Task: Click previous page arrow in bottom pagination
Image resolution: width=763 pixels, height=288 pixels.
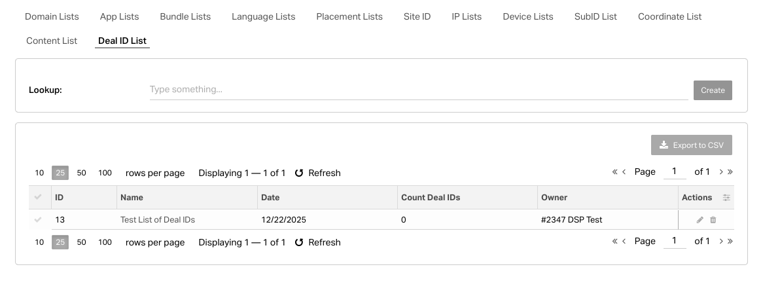Action: [624, 242]
